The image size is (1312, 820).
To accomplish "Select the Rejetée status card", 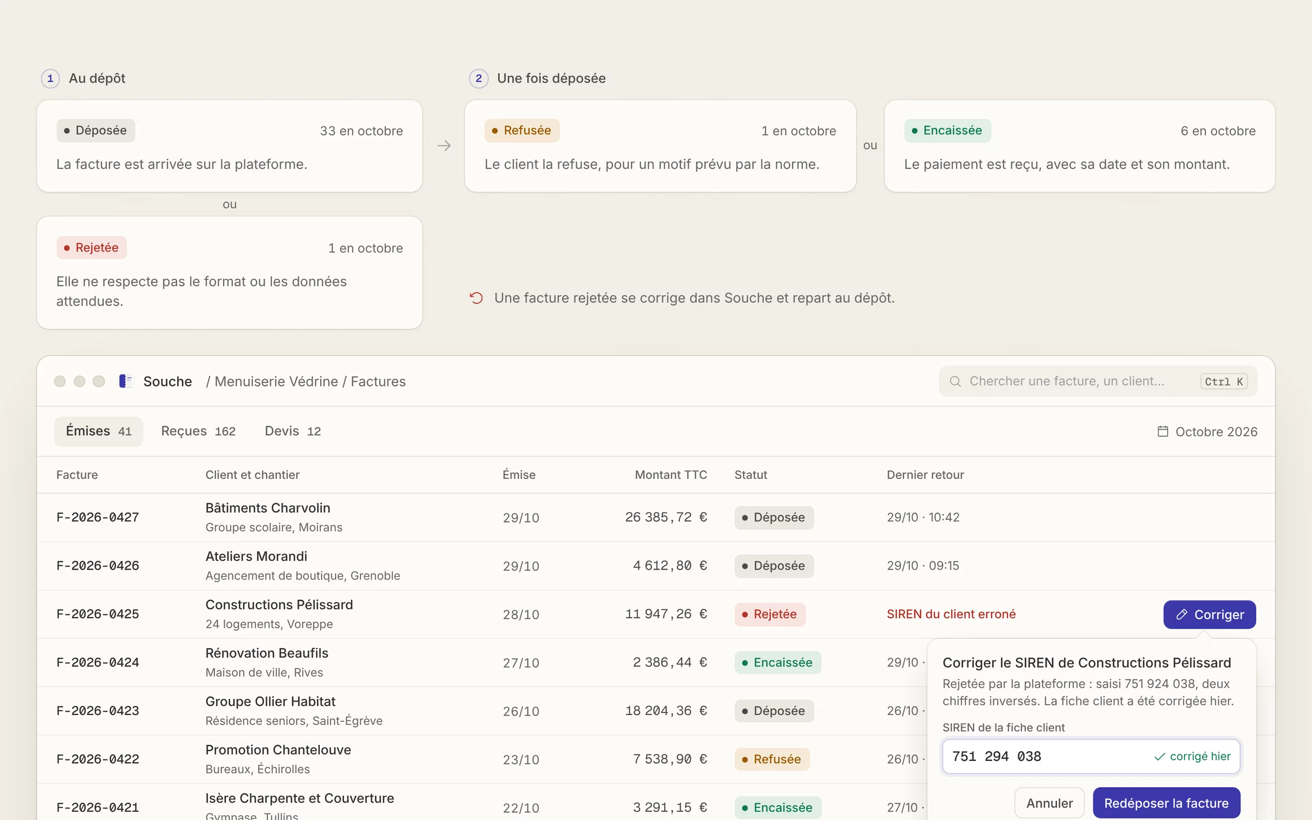I will (229, 273).
